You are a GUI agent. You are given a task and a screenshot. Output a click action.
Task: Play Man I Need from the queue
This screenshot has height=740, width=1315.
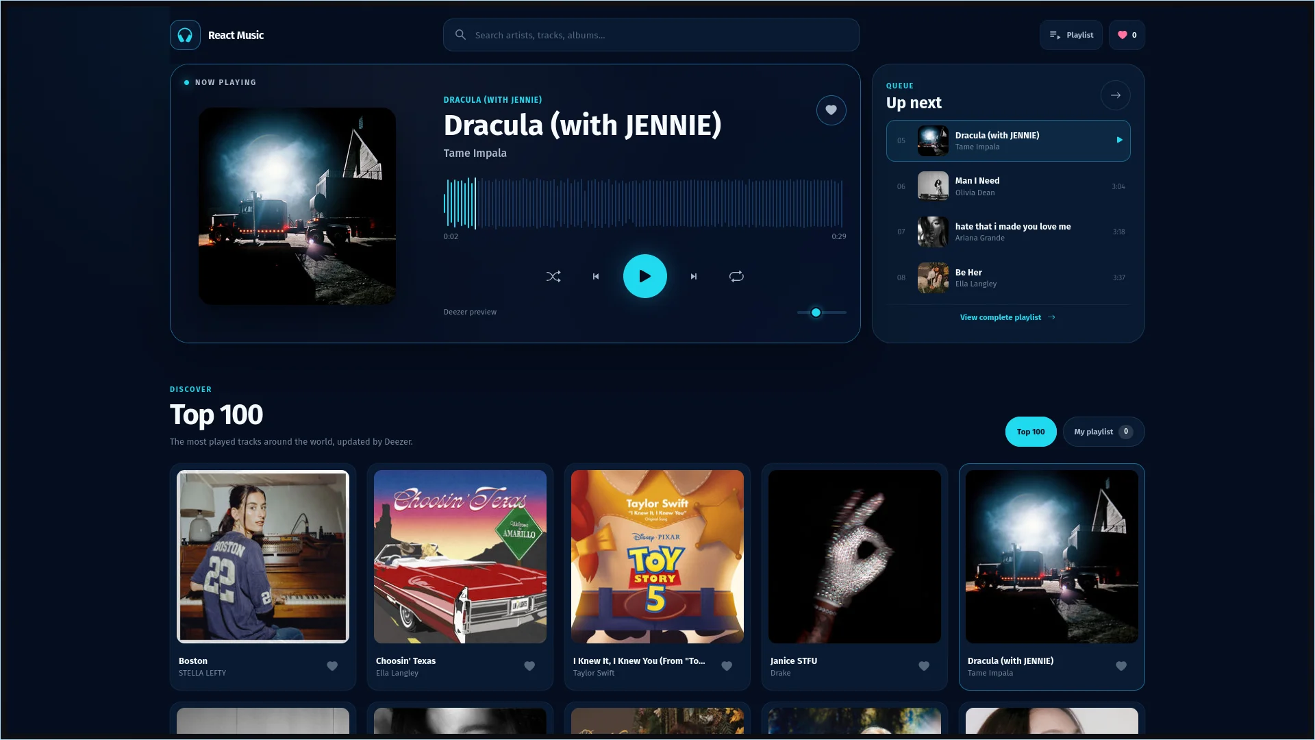coord(1008,186)
